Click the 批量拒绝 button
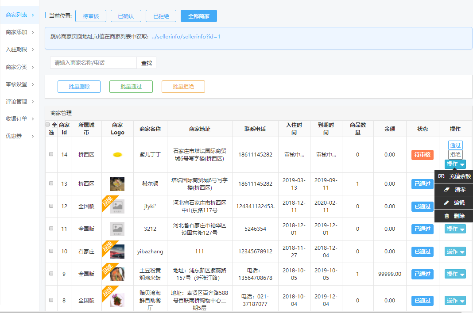The image size is (473, 313). [x=183, y=87]
